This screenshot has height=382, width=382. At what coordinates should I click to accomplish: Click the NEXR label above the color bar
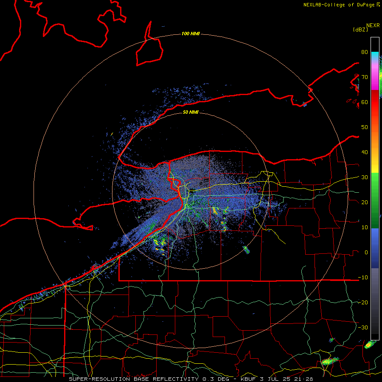pos(373,25)
